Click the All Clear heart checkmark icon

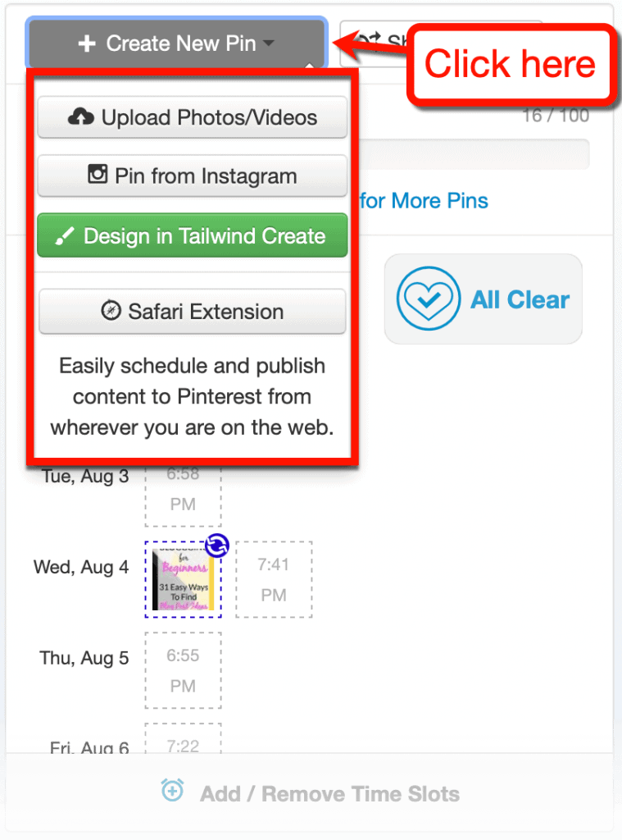(427, 299)
